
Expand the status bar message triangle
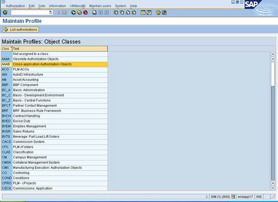pos(207,196)
